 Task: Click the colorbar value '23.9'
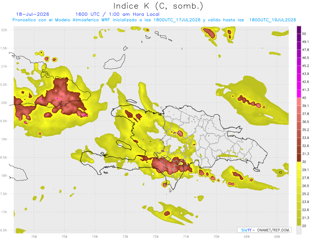pyautogui.click(x=306, y=202)
